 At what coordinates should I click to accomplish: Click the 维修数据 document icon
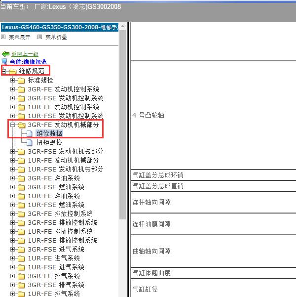click(29, 134)
